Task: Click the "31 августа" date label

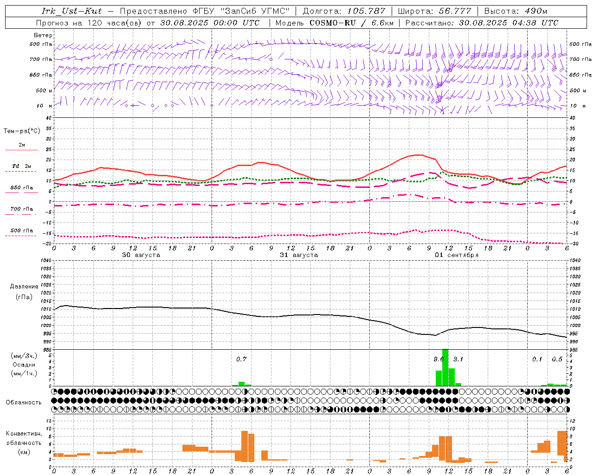Action: 299,255
